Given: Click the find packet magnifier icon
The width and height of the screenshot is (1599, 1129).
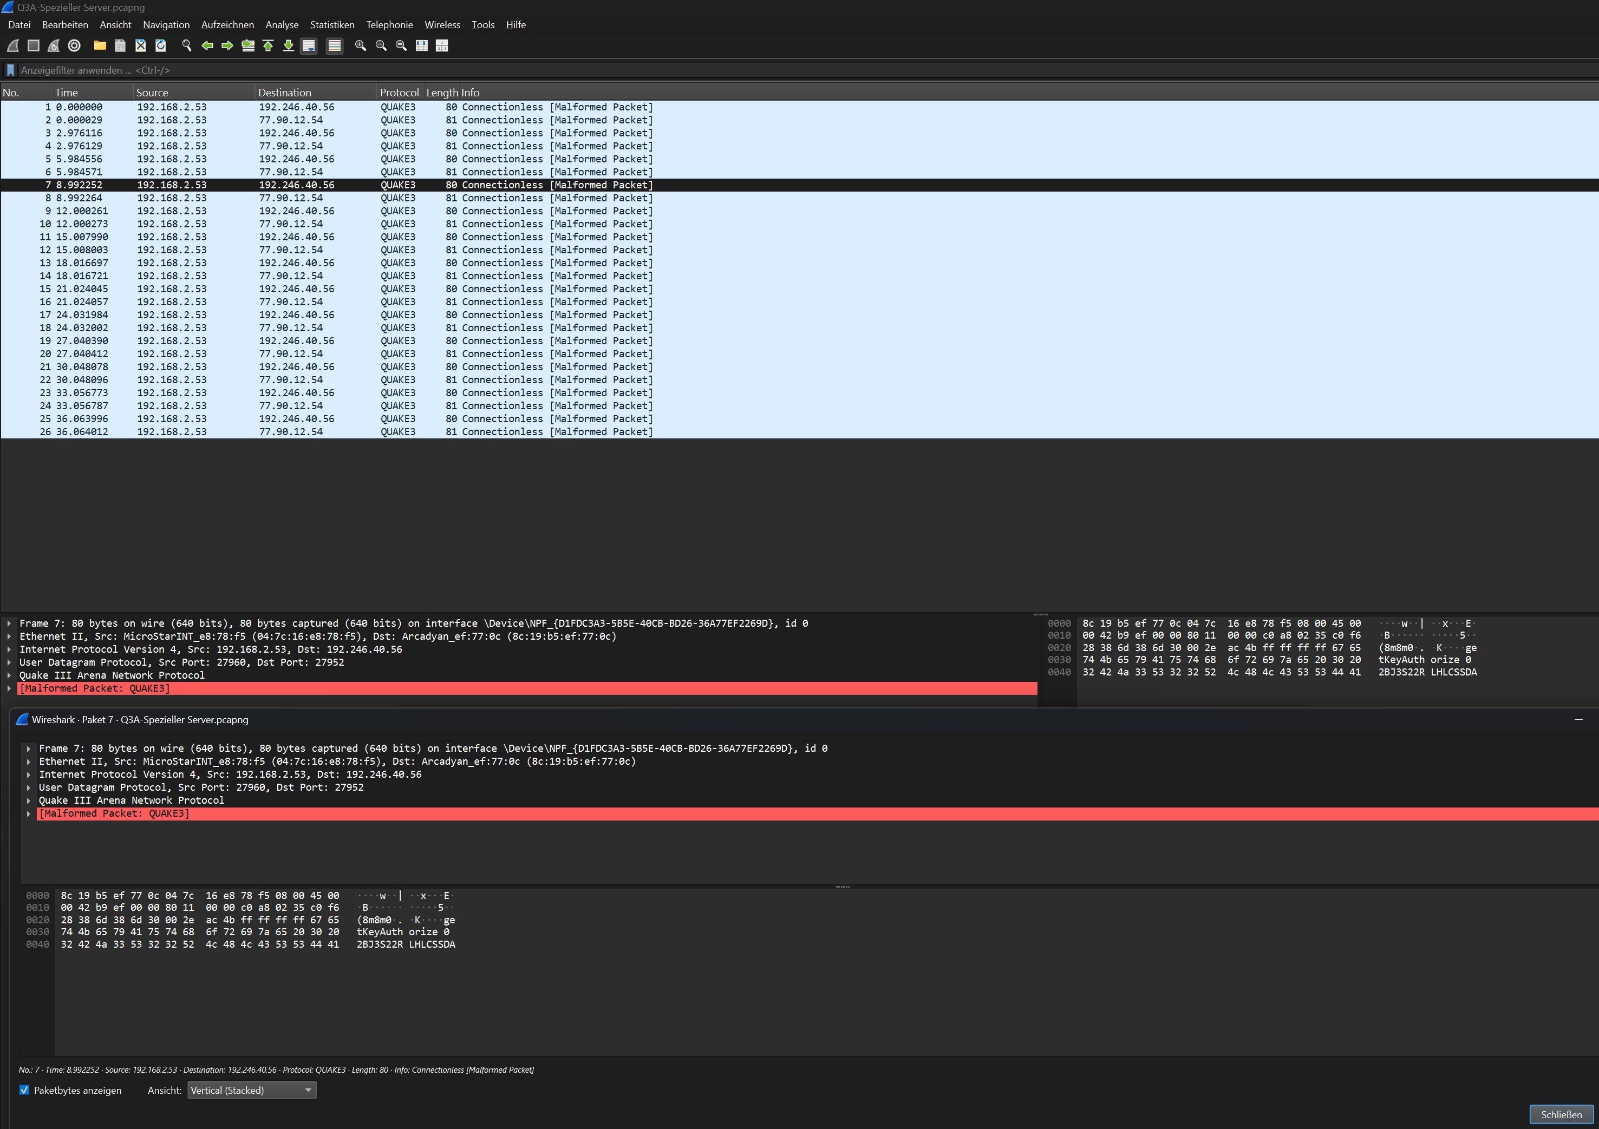Looking at the screenshot, I should tap(187, 45).
